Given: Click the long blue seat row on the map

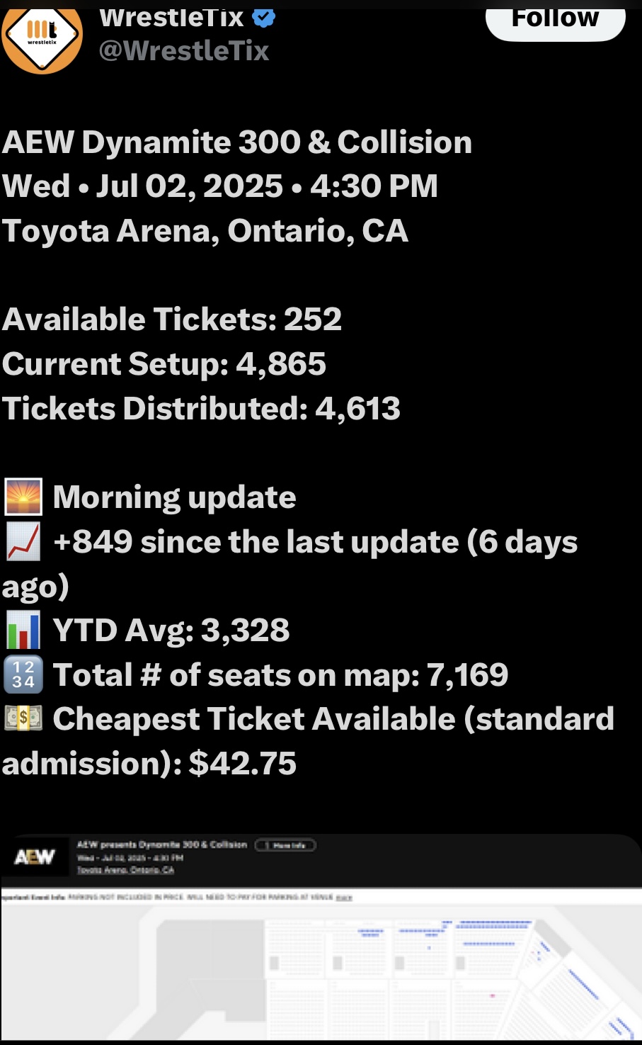Looking at the screenshot, I should tap(493, 925).
